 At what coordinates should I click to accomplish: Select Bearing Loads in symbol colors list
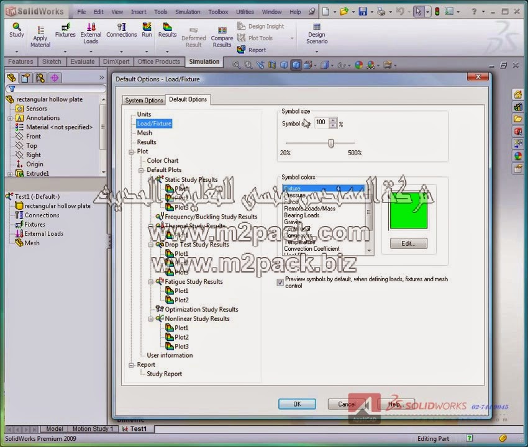coord(302,215)
